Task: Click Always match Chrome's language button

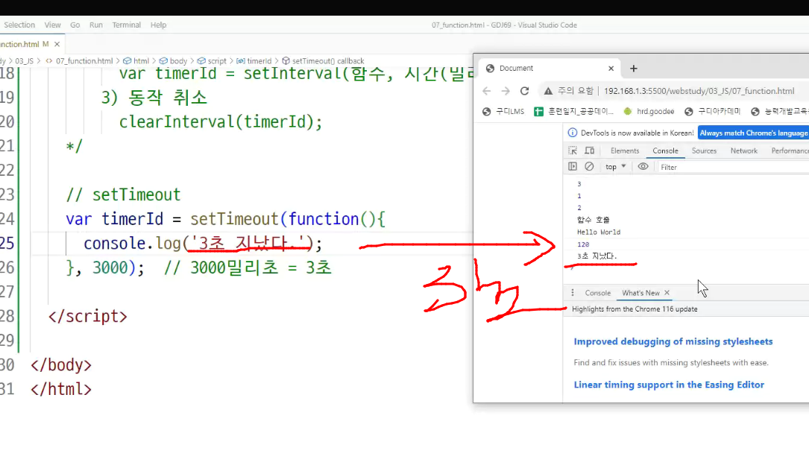Action: [x=753, y=133]
